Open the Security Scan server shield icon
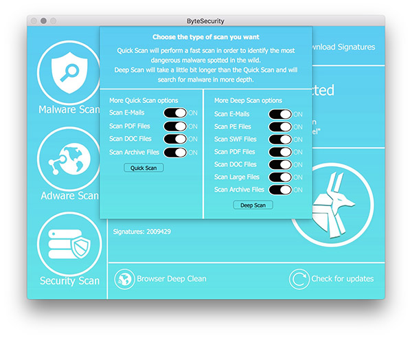This screenshot has height=338, width=412. [69, 244]
